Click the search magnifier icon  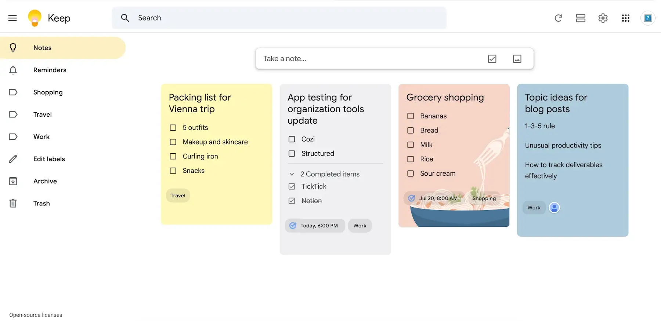[x=125, y=18]
